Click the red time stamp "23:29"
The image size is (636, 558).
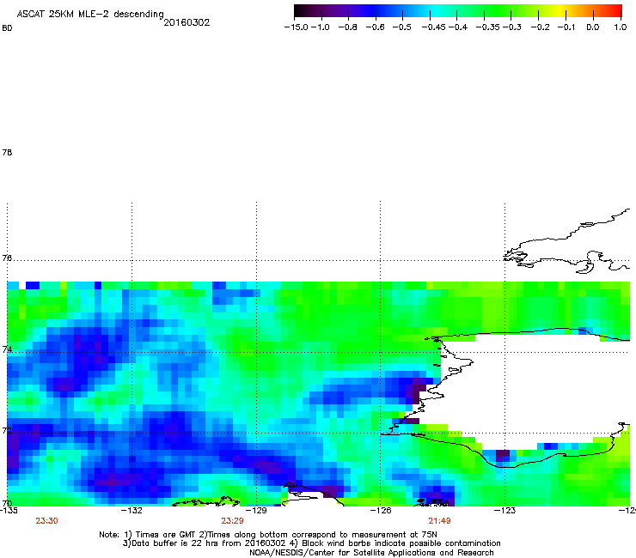[x=232, y=521]
